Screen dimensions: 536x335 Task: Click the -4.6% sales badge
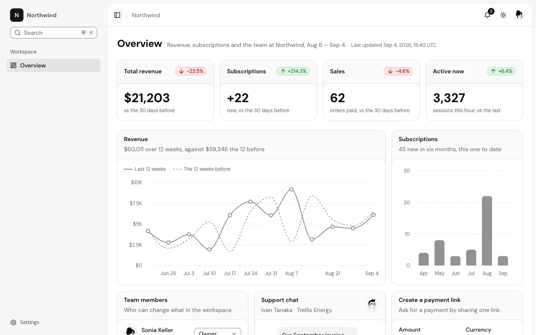click(x=398, y=71)
